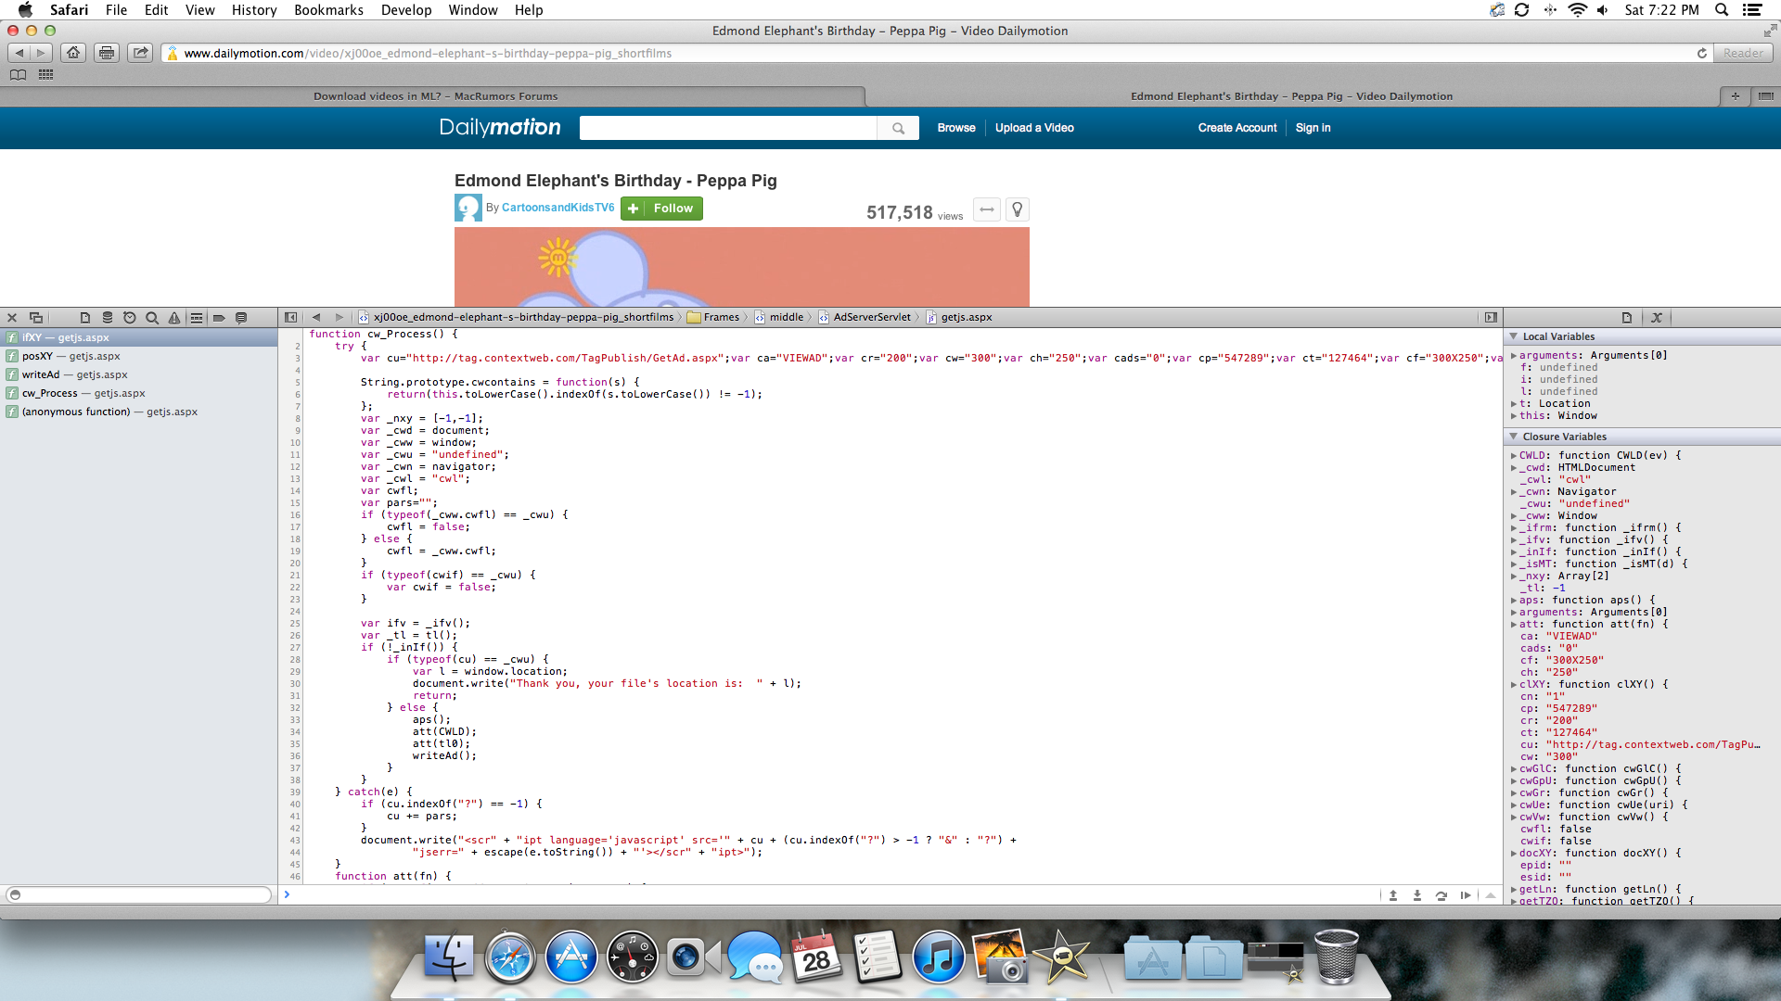Click the Continue script execution button
Viewport: 1781px width, 1001px height.
pos(1466,895)
